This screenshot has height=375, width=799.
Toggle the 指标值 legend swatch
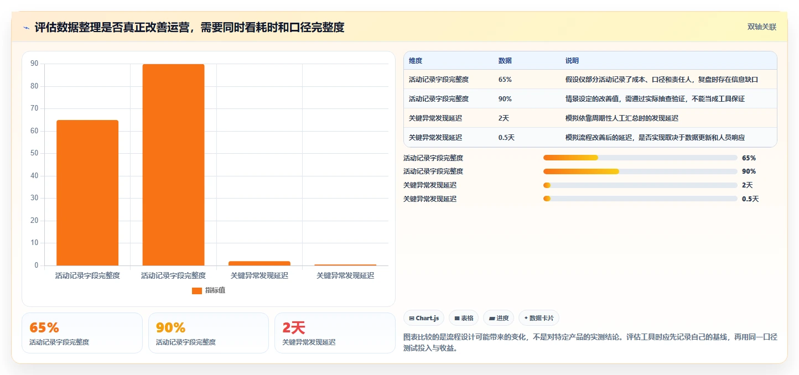point(197,291)
